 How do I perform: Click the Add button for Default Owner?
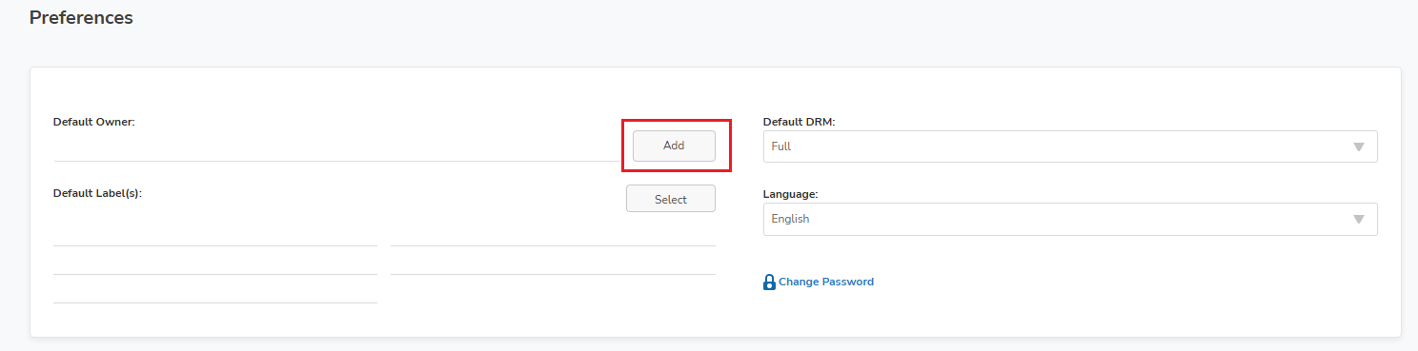point(674,146)
